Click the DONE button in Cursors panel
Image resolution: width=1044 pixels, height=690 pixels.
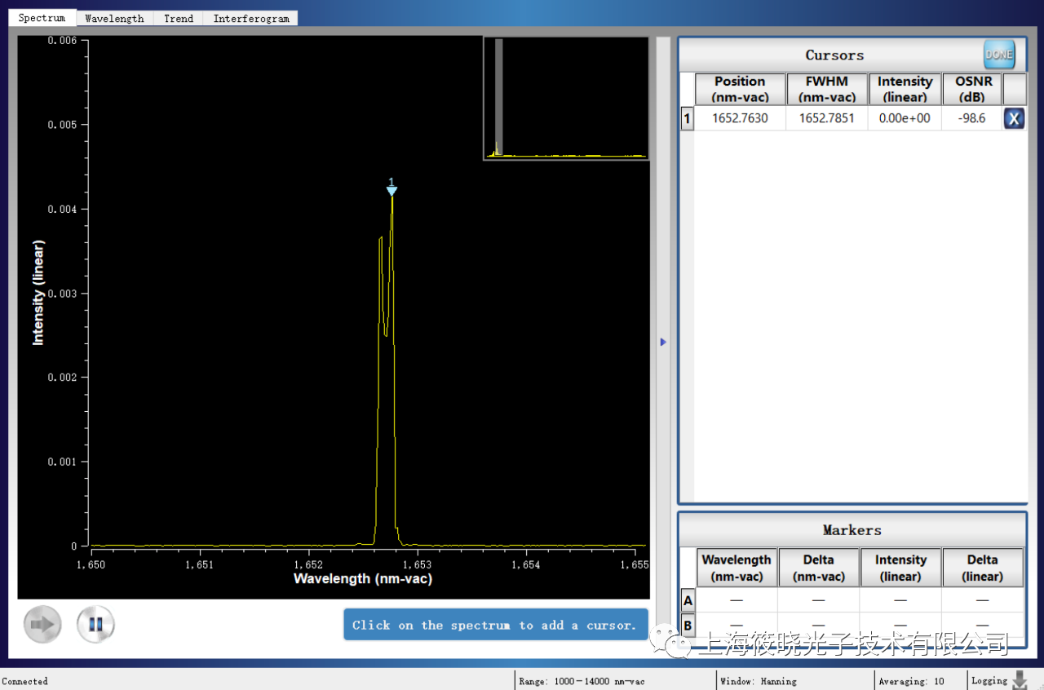click(998, 55)
